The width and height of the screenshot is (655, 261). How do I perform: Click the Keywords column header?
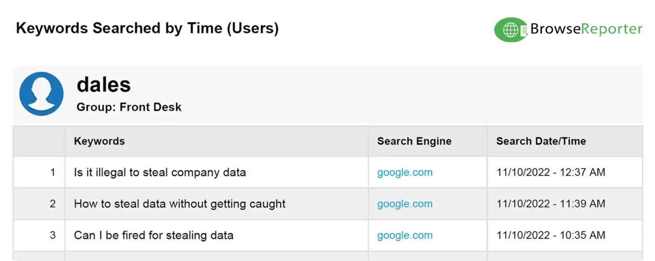pyautogui.click(x=99, y=141)
